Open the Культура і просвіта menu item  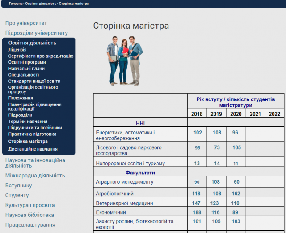tap(30, 205)
